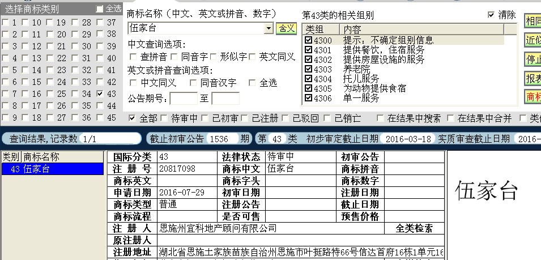This screenshot has height=260, width=541.
Task: Check the 已注册 status filter
Action: click(x=245, y=118)
